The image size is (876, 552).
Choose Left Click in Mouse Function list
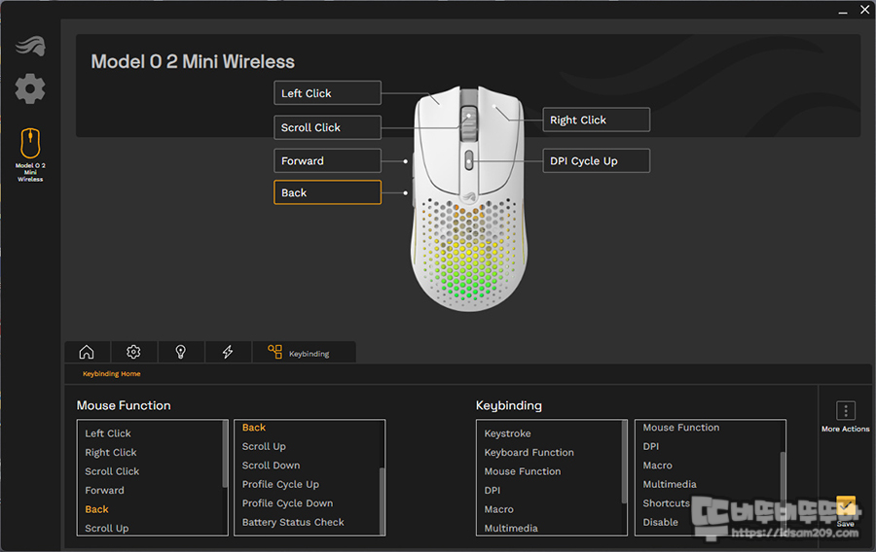pyautogui.click(x=108, y=433)
